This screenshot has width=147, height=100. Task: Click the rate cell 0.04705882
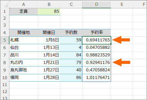(97, 48)
